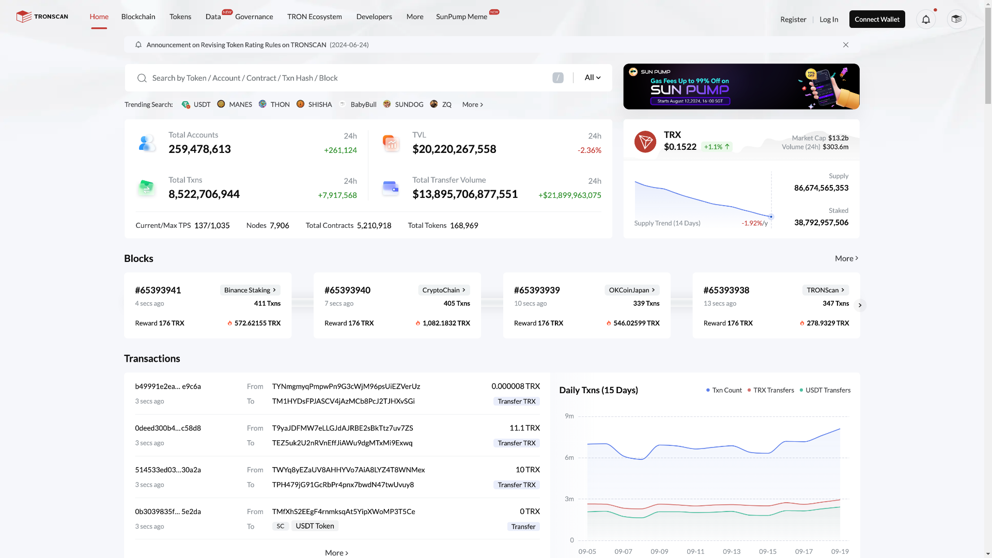The height and width of the screenshot is (558, 992).
Task: Open the Binance Staking producer chip
Action: (x=250, y=290)
